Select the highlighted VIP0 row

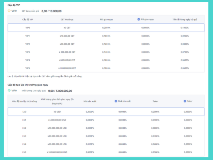pyautogui.click(x=106, y=28)
